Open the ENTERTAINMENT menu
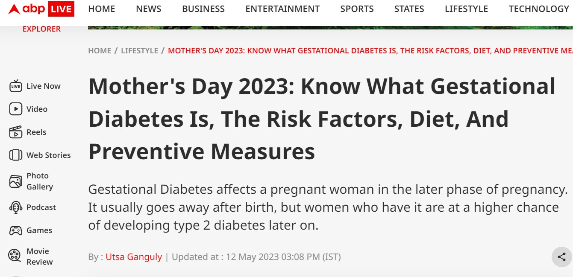This screenshot has width=573, height=277. 282,9
